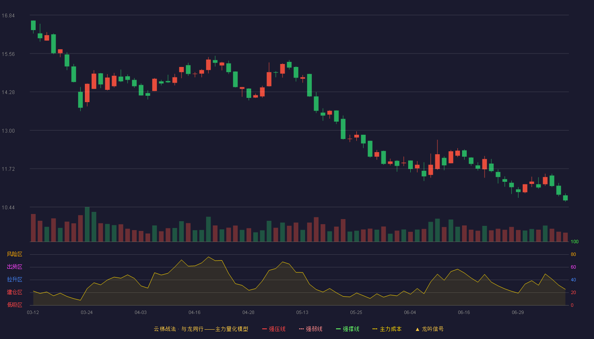Select the 04-28 date axis label
This screenshot has width=594, height=339.
(x=248, y=312)
